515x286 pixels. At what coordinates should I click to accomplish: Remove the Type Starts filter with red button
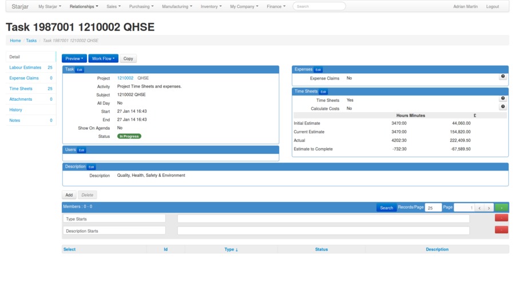501,218
